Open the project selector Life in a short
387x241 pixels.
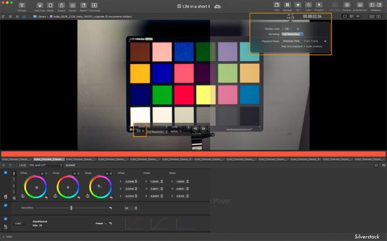pyautogui.click(x=194, y=6)
